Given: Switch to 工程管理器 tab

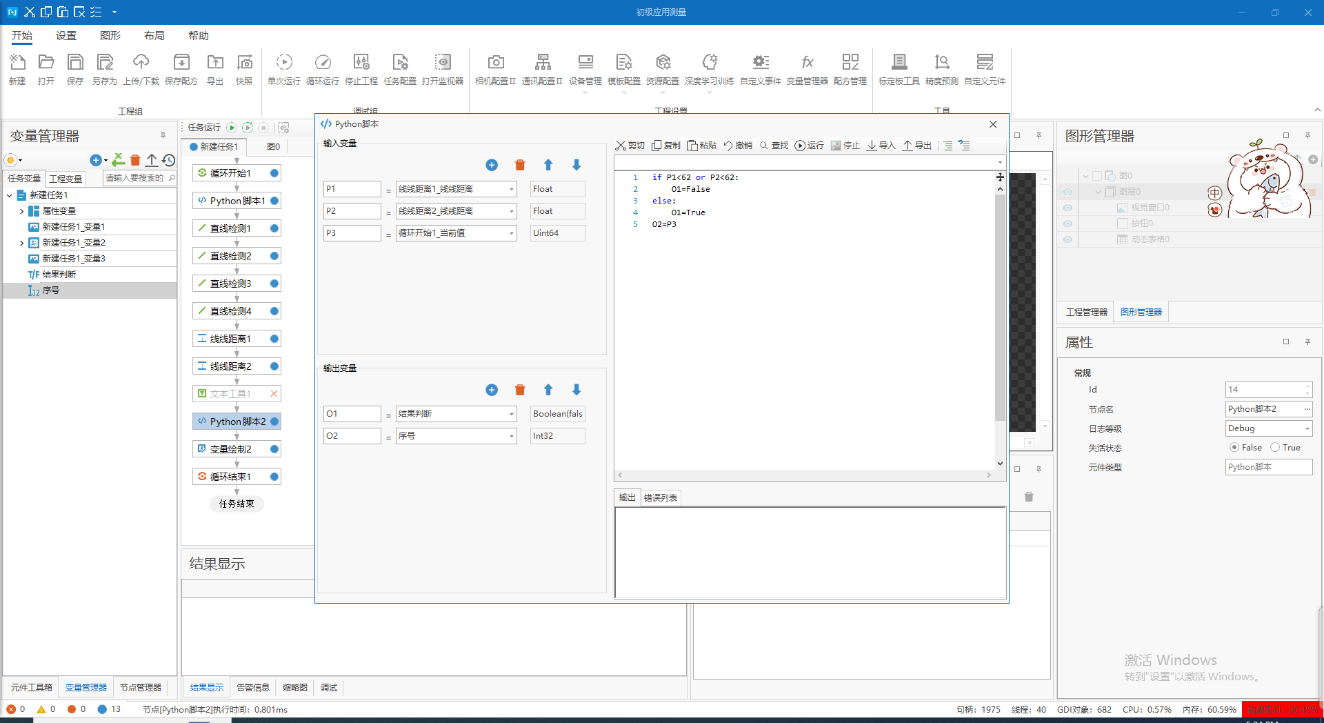Looking at the screenshot, I should [1087, 313].
